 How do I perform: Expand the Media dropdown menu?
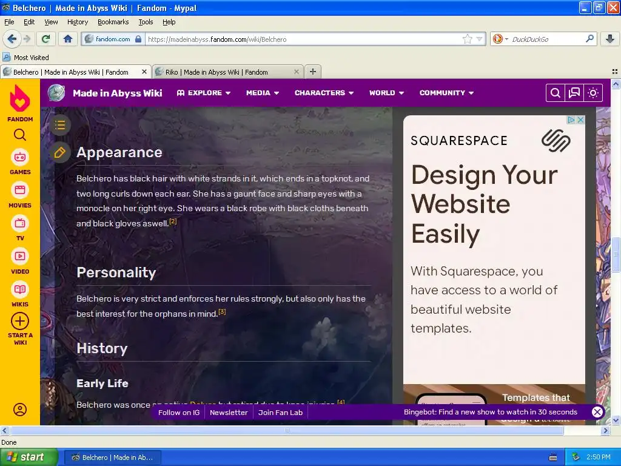(x=263, y=93)
